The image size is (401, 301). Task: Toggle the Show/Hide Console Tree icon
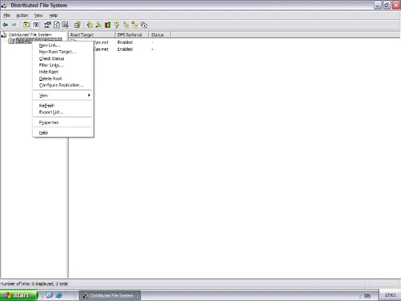36,25
